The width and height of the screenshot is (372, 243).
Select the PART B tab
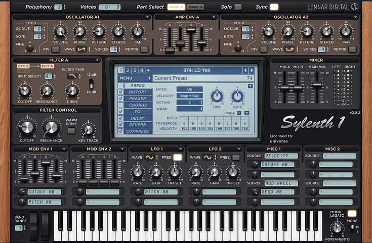(196, 7)
